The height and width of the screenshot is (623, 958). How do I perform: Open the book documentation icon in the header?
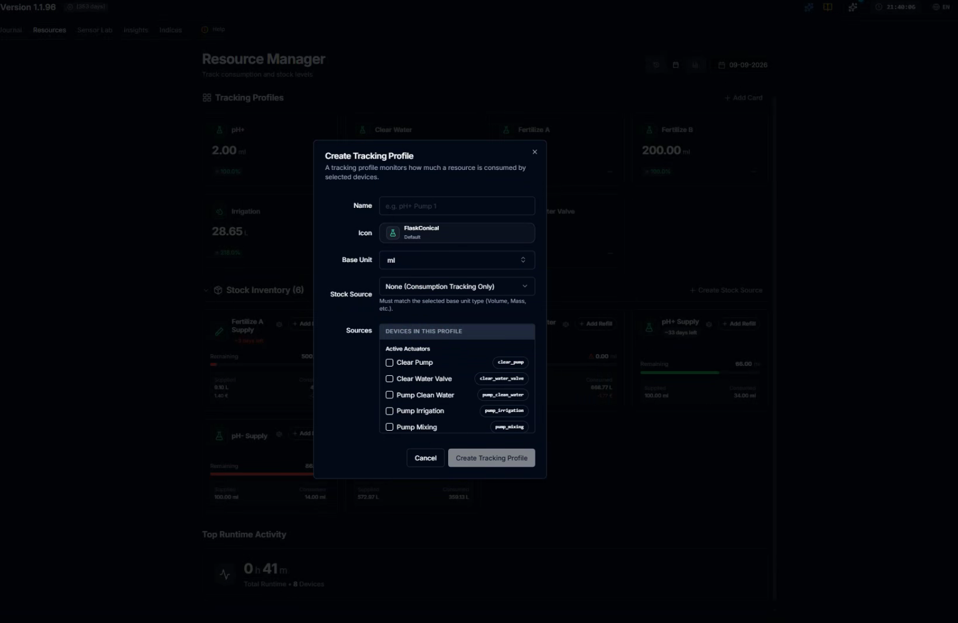coord(828,7)
